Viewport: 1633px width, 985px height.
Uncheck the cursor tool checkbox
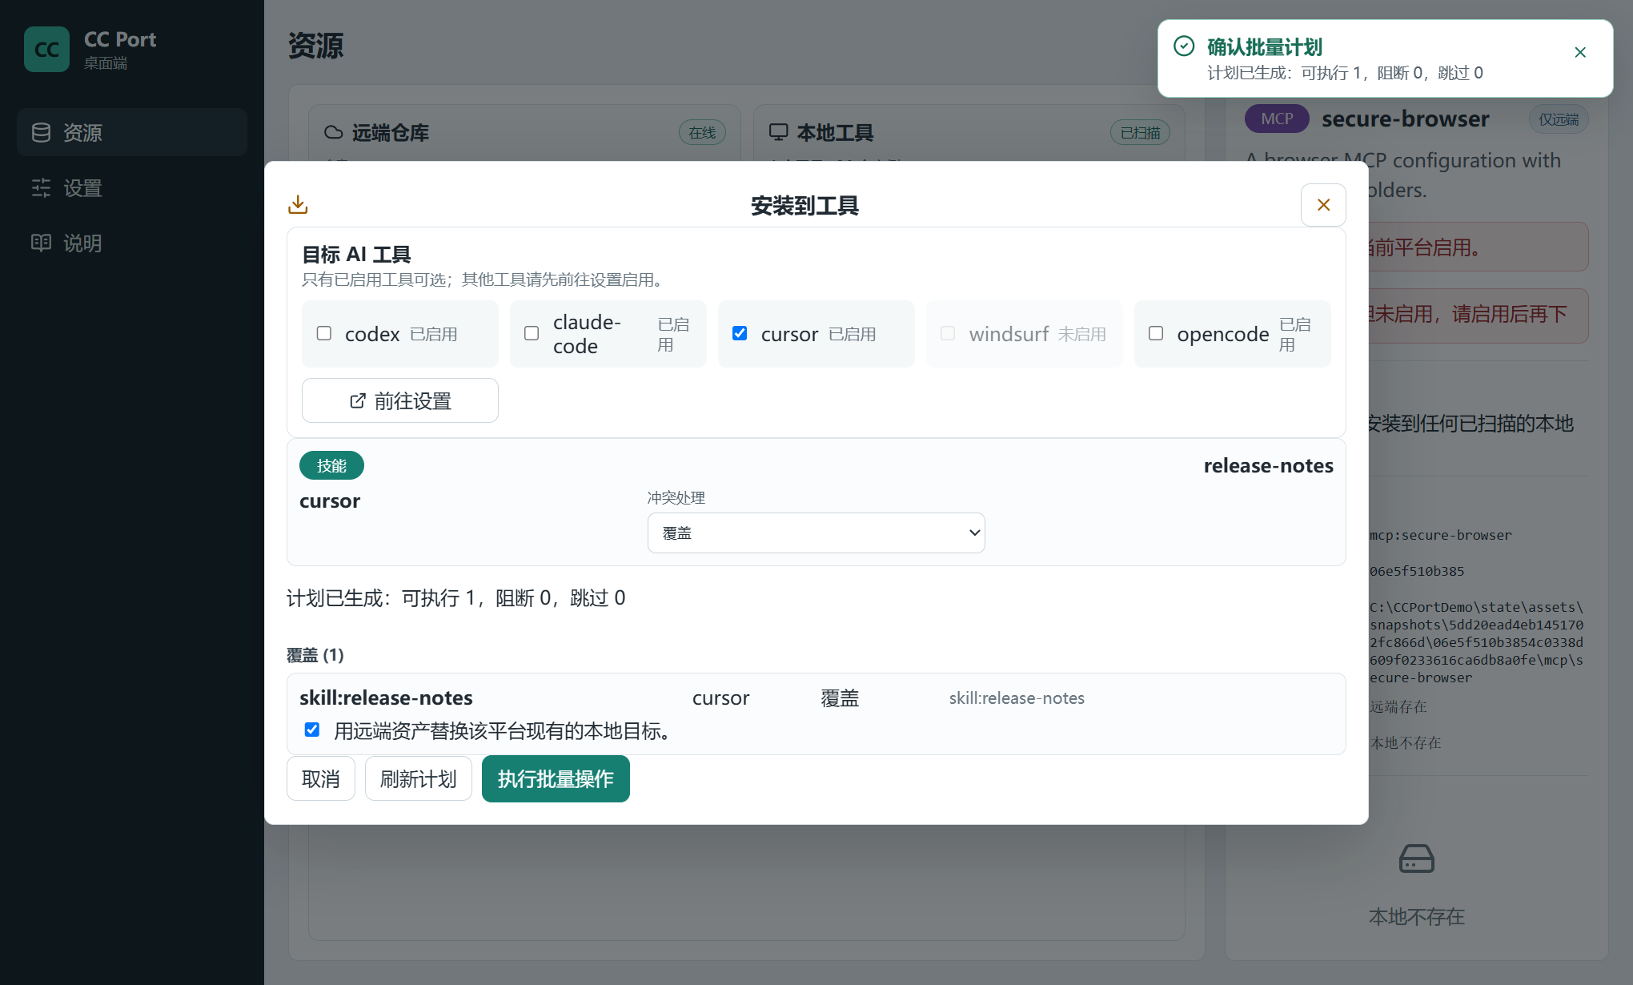740,333
